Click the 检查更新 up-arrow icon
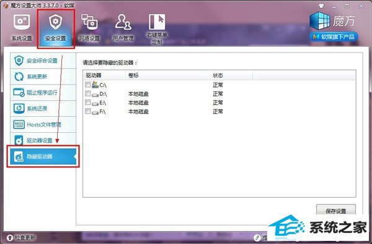 click(10, 237)
